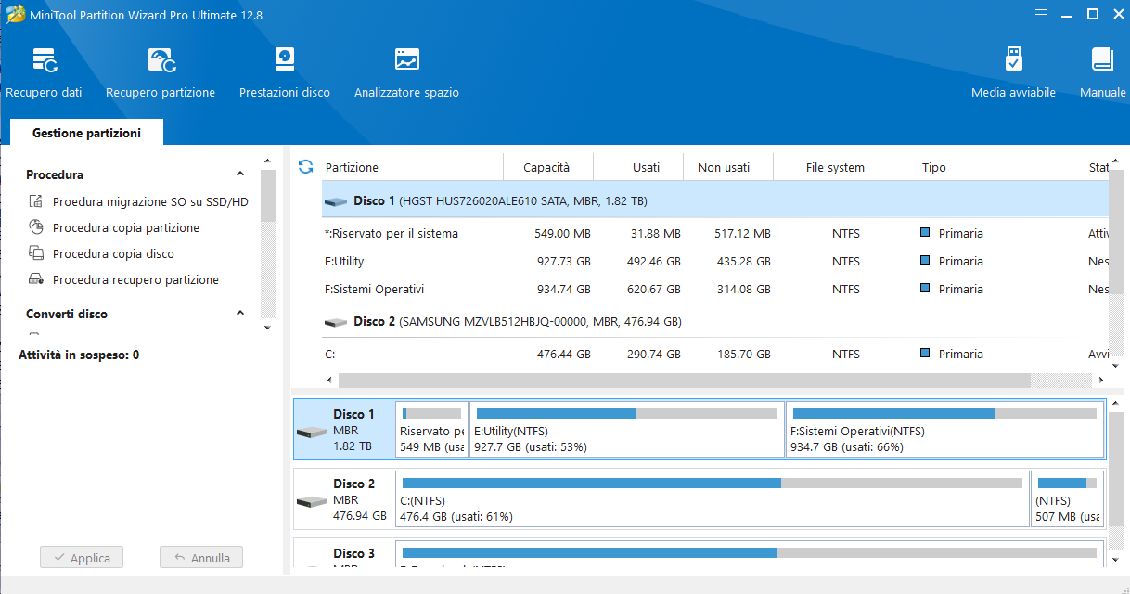
Task: Click Attività in sospeso: 0 label
Action: 79,355
